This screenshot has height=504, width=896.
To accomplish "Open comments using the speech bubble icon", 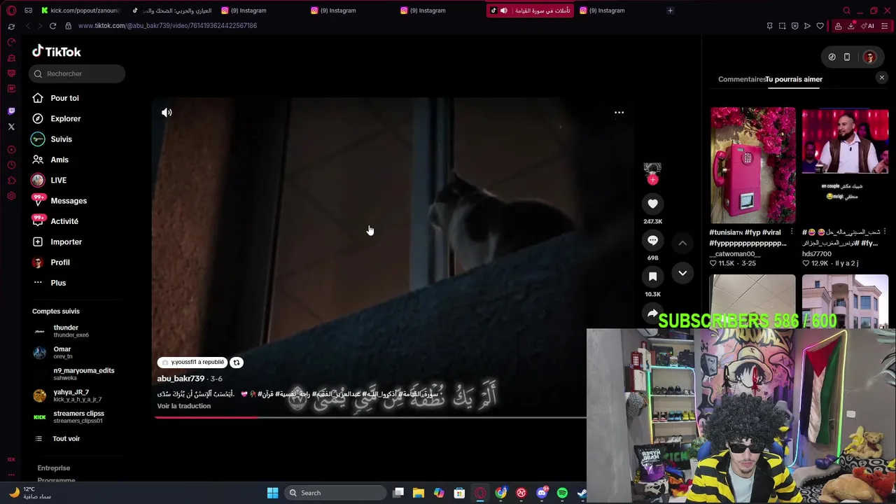I will pyautogui.click(x=652, y=240).
